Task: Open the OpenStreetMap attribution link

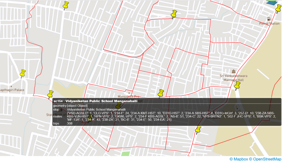Action: (266, 159)
